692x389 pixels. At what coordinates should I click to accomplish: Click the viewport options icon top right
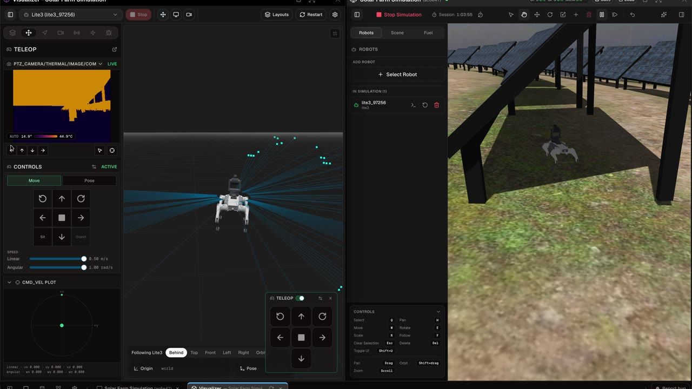click(335, 33)
